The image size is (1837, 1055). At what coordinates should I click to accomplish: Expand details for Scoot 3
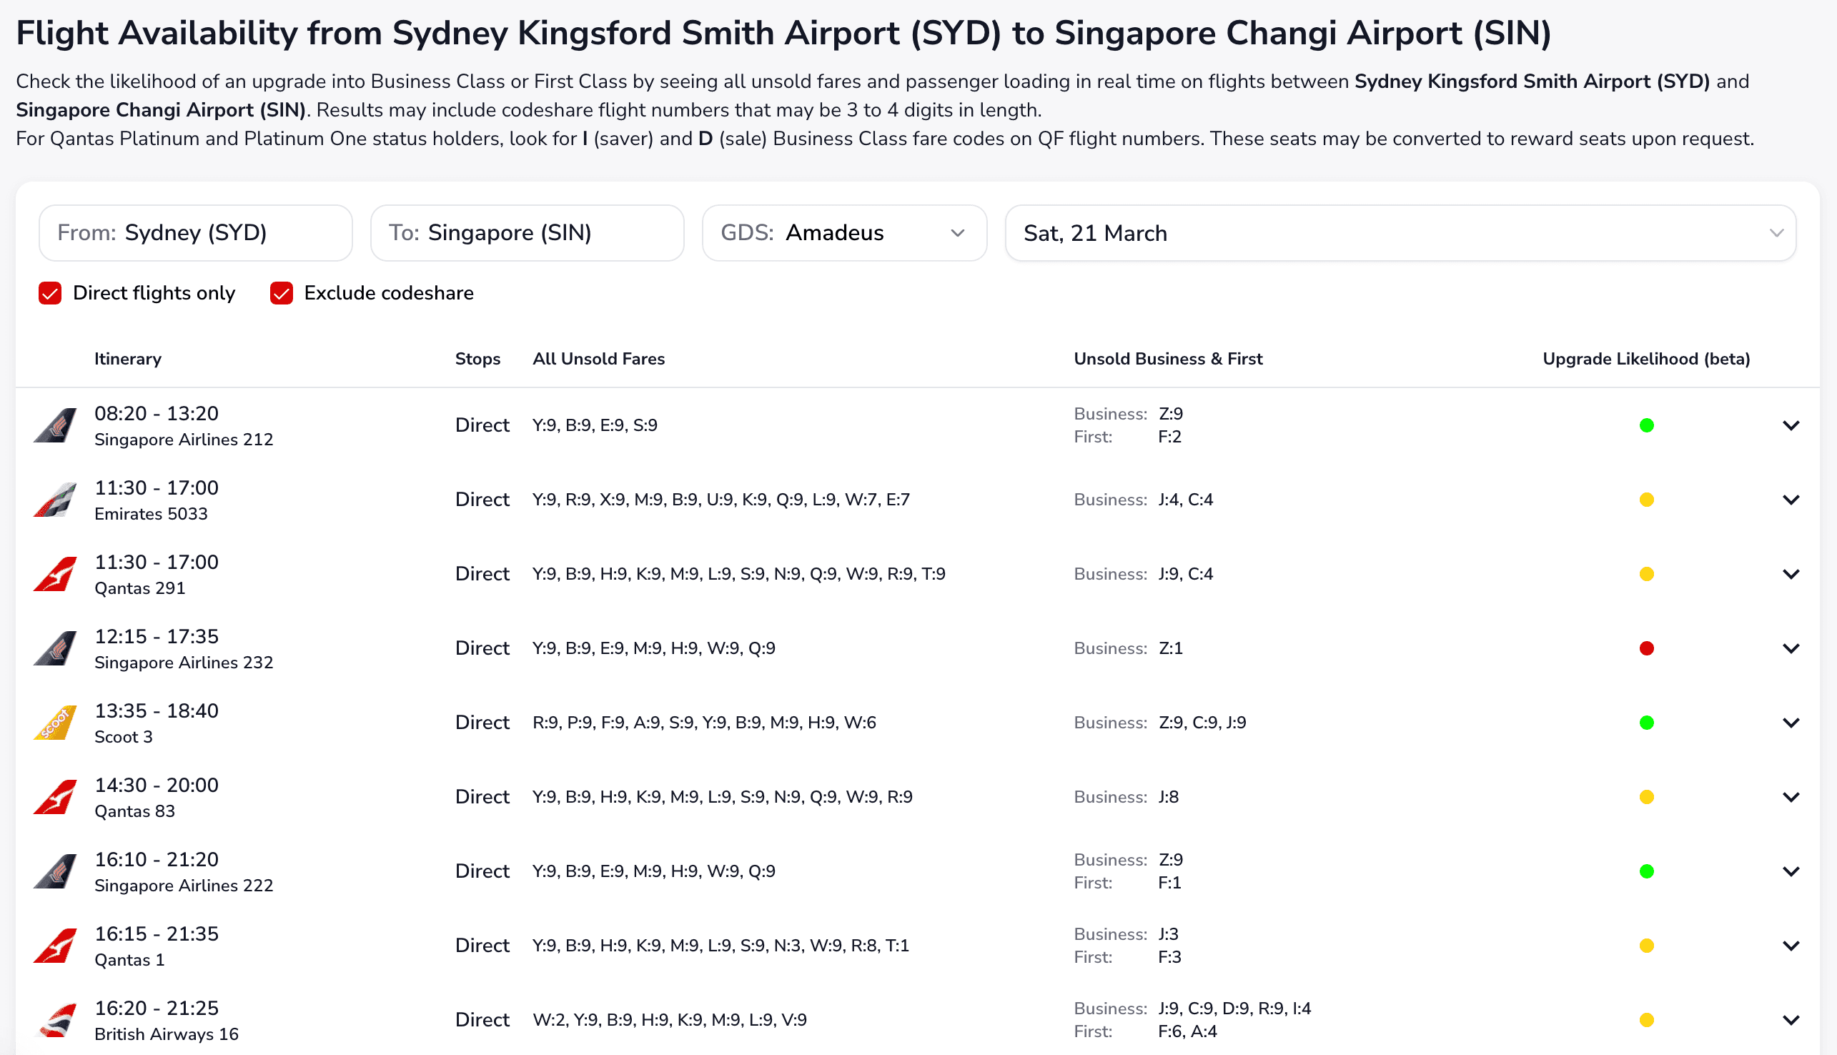1792,722
